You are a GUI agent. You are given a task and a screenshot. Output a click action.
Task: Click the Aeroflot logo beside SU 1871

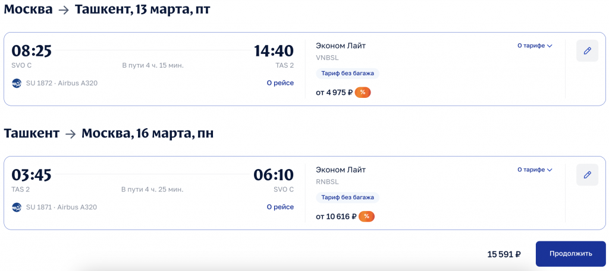tap(17, 207)
